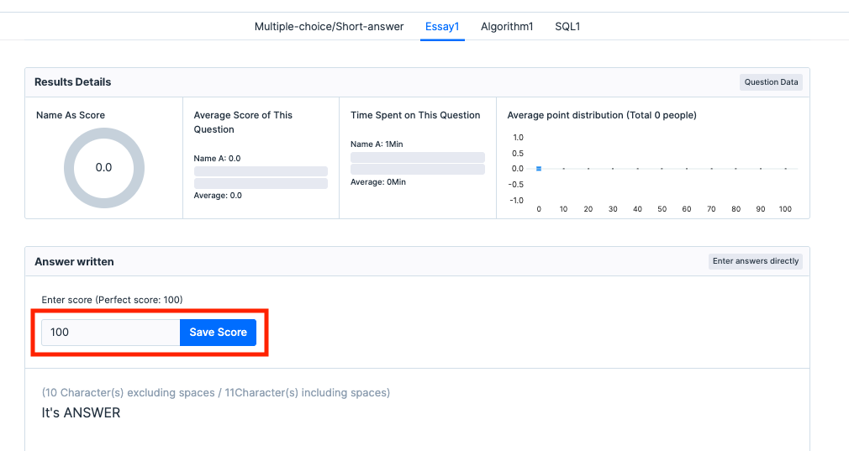The image size is (849, 451).
Task: Click the character count text line
Action: pyautogui.click(x=216, y=392)
